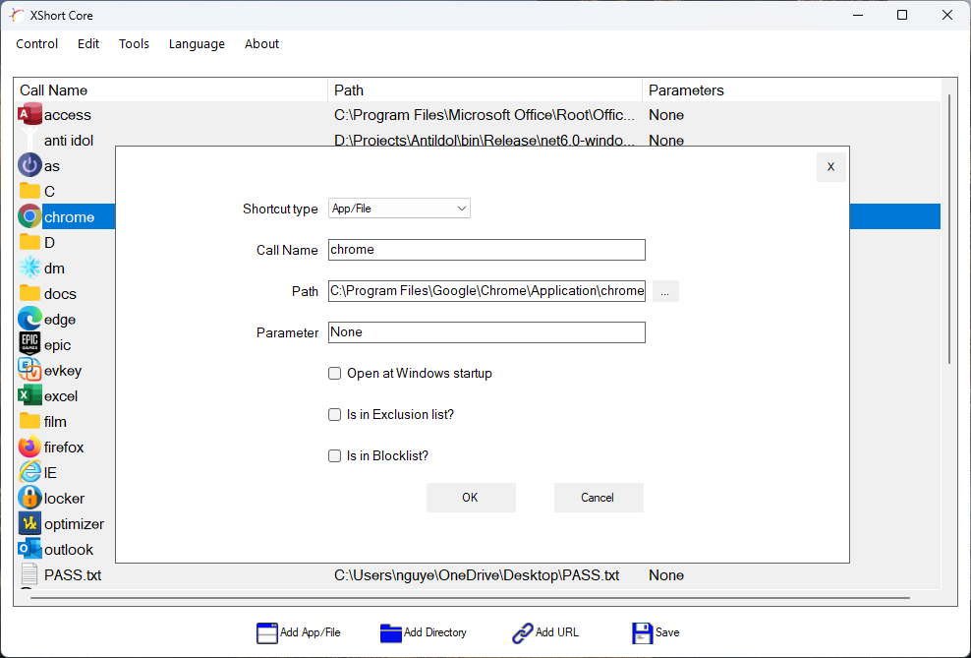Cancel the shortcut edit dialog
The width and height of the screenshot is (971, 658).
[x=599, y=498]
